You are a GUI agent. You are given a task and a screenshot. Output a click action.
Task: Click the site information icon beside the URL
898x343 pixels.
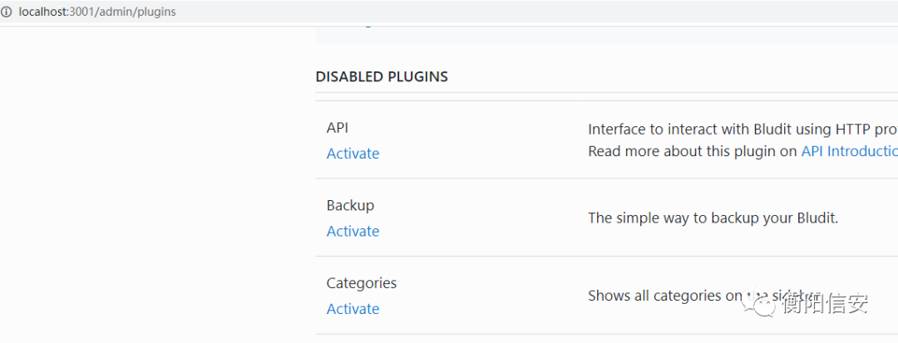tap(7, 12)
